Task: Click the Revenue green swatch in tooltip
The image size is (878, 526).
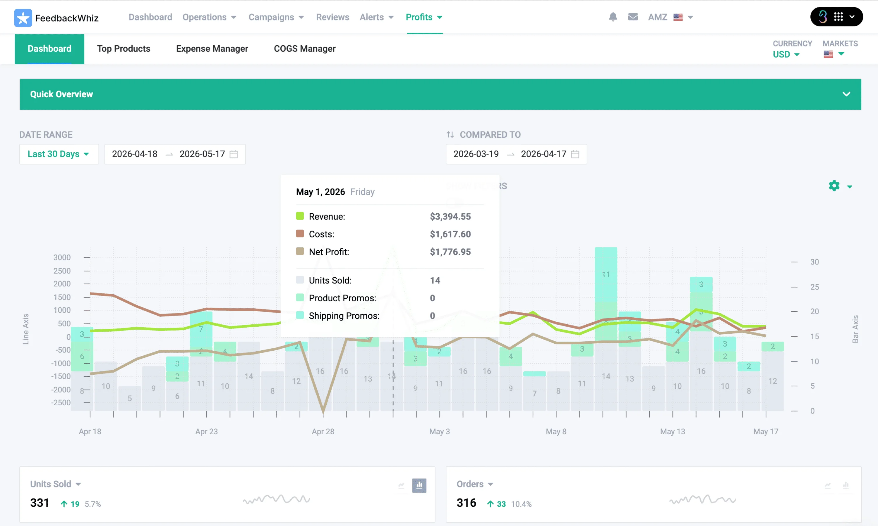Action: coord(300,216)
